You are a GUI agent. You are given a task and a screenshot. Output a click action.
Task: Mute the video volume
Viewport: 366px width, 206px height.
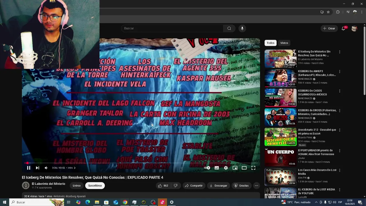point(46,168)
